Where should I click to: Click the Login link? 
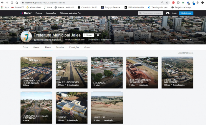click(174, 13)
